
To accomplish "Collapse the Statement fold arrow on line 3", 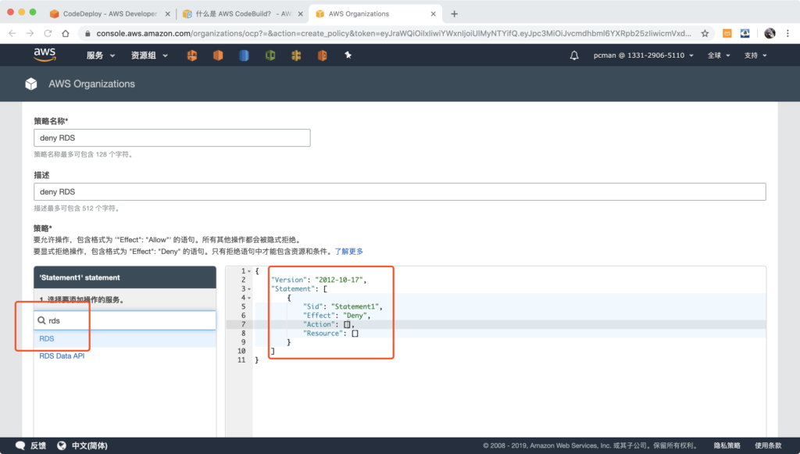I will coord(249,289).
